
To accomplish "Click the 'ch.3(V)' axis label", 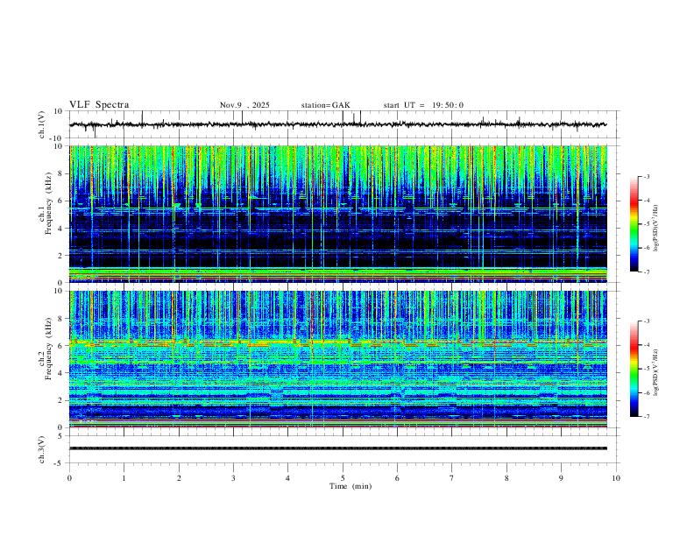I will pyautogui.click(x=42, y=450).
